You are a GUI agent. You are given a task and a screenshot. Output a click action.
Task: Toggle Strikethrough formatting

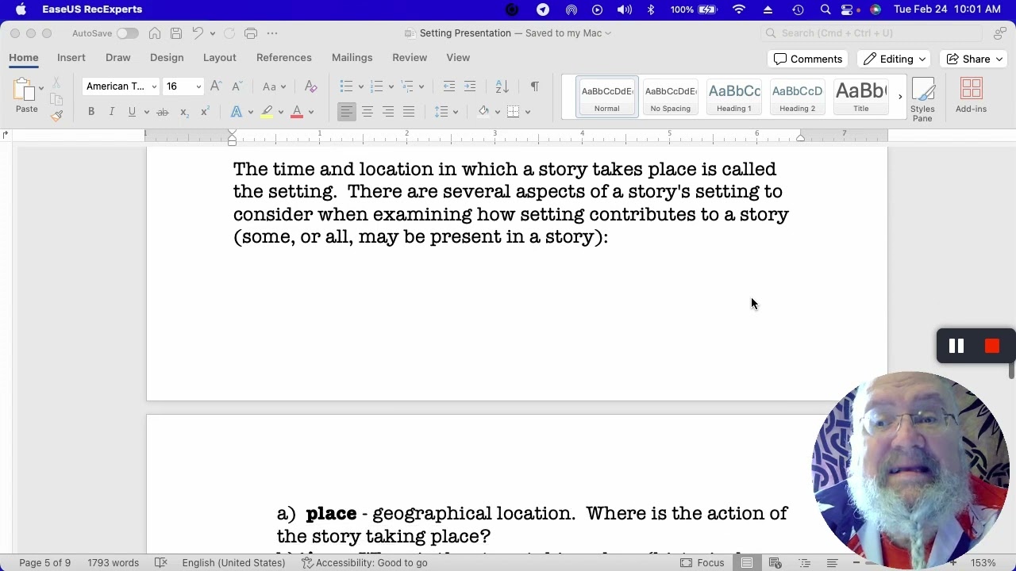tap(163, 112)
